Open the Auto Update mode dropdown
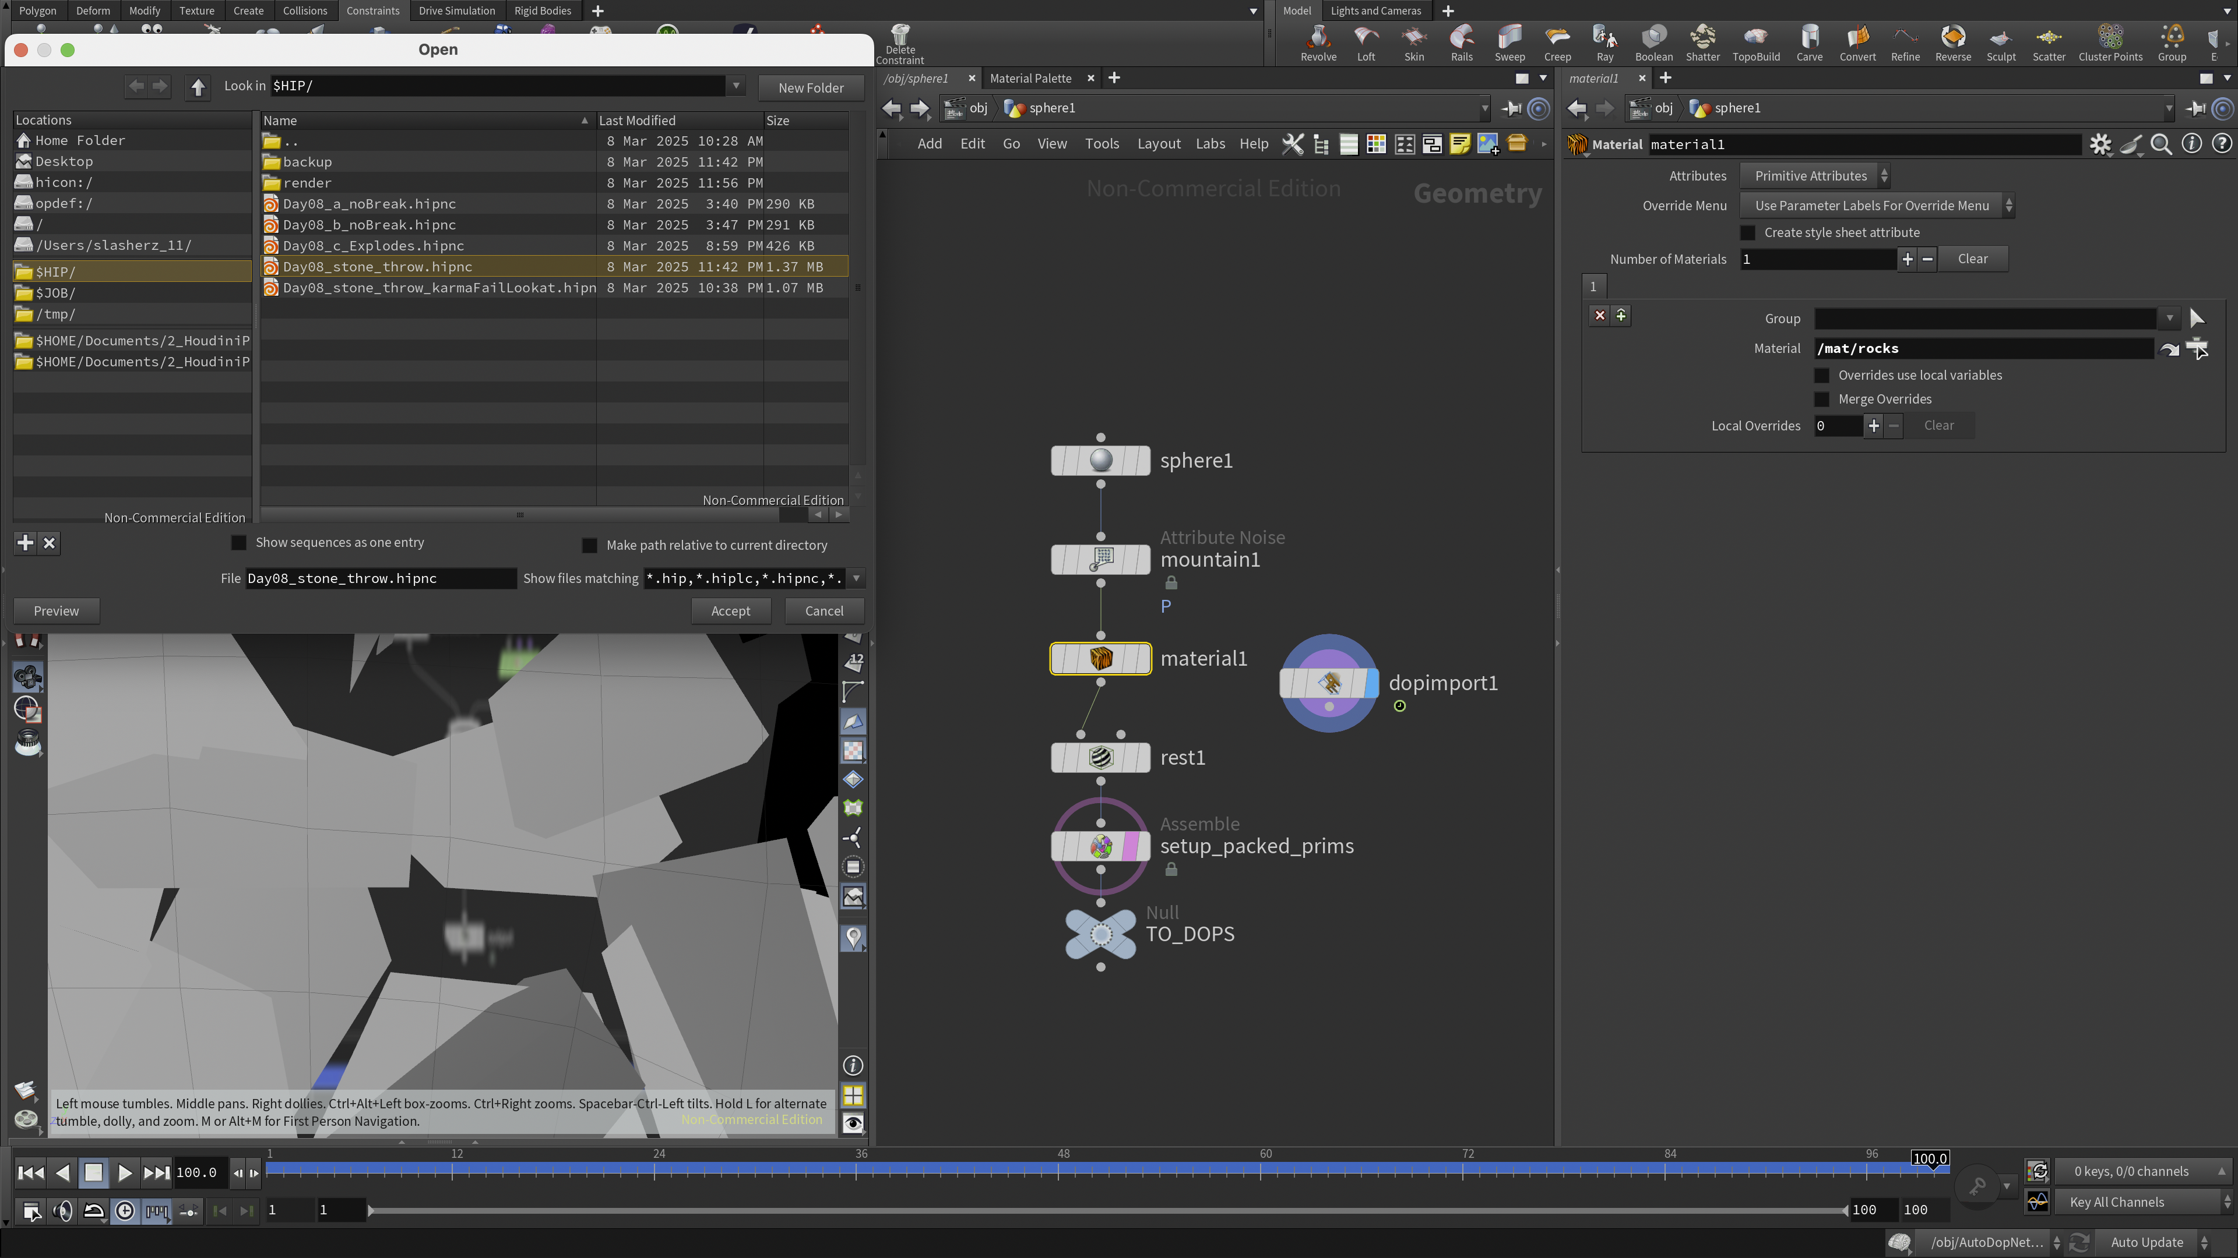 click(x=2153, y=1242)
